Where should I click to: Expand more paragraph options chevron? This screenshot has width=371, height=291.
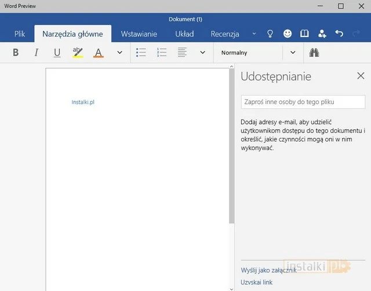(x=202, y=52)
